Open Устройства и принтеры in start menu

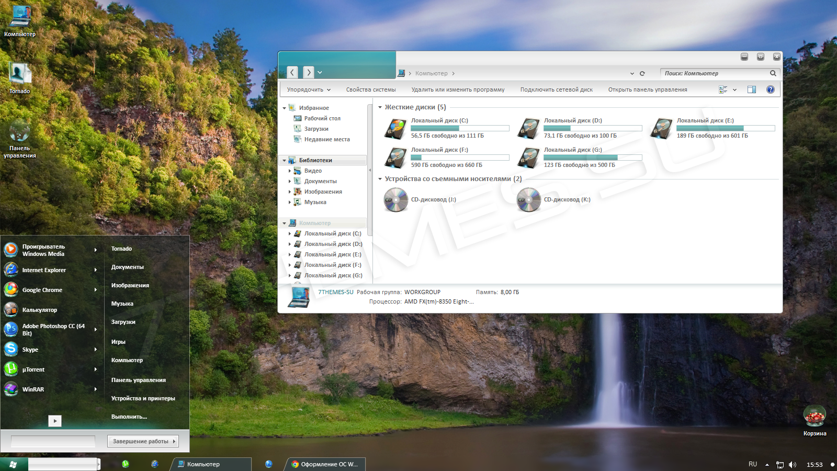pos(143,398)
